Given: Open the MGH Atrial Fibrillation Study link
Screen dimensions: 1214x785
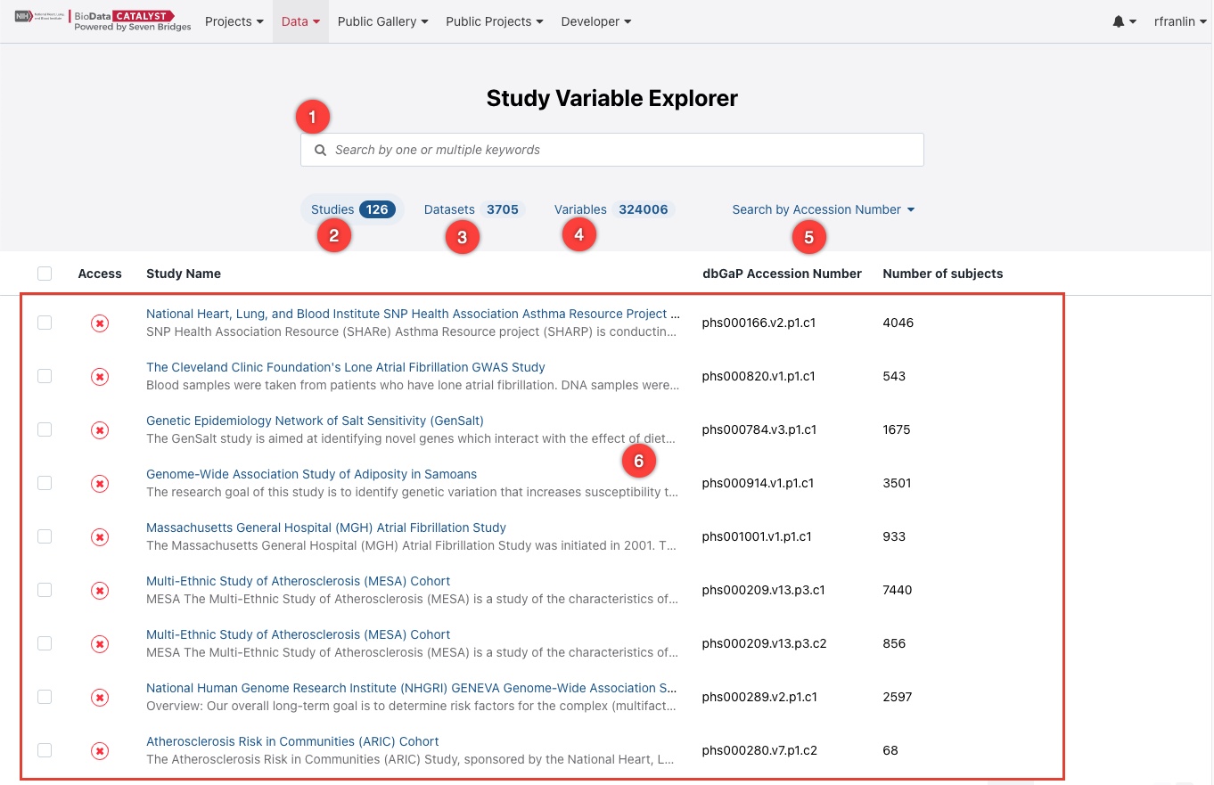Looking at the screenshot, I should click(326, 527).
